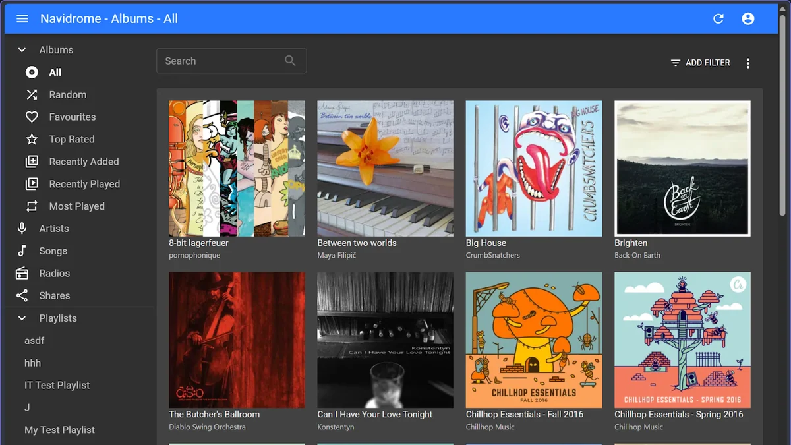Click the Maya Filipič artist name
791x445 pixels.
[337, 256]
